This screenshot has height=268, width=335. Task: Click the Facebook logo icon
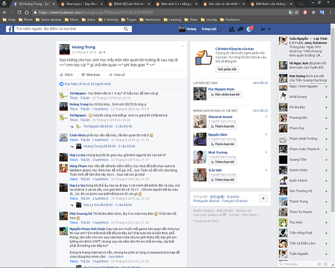pos(9,29)
